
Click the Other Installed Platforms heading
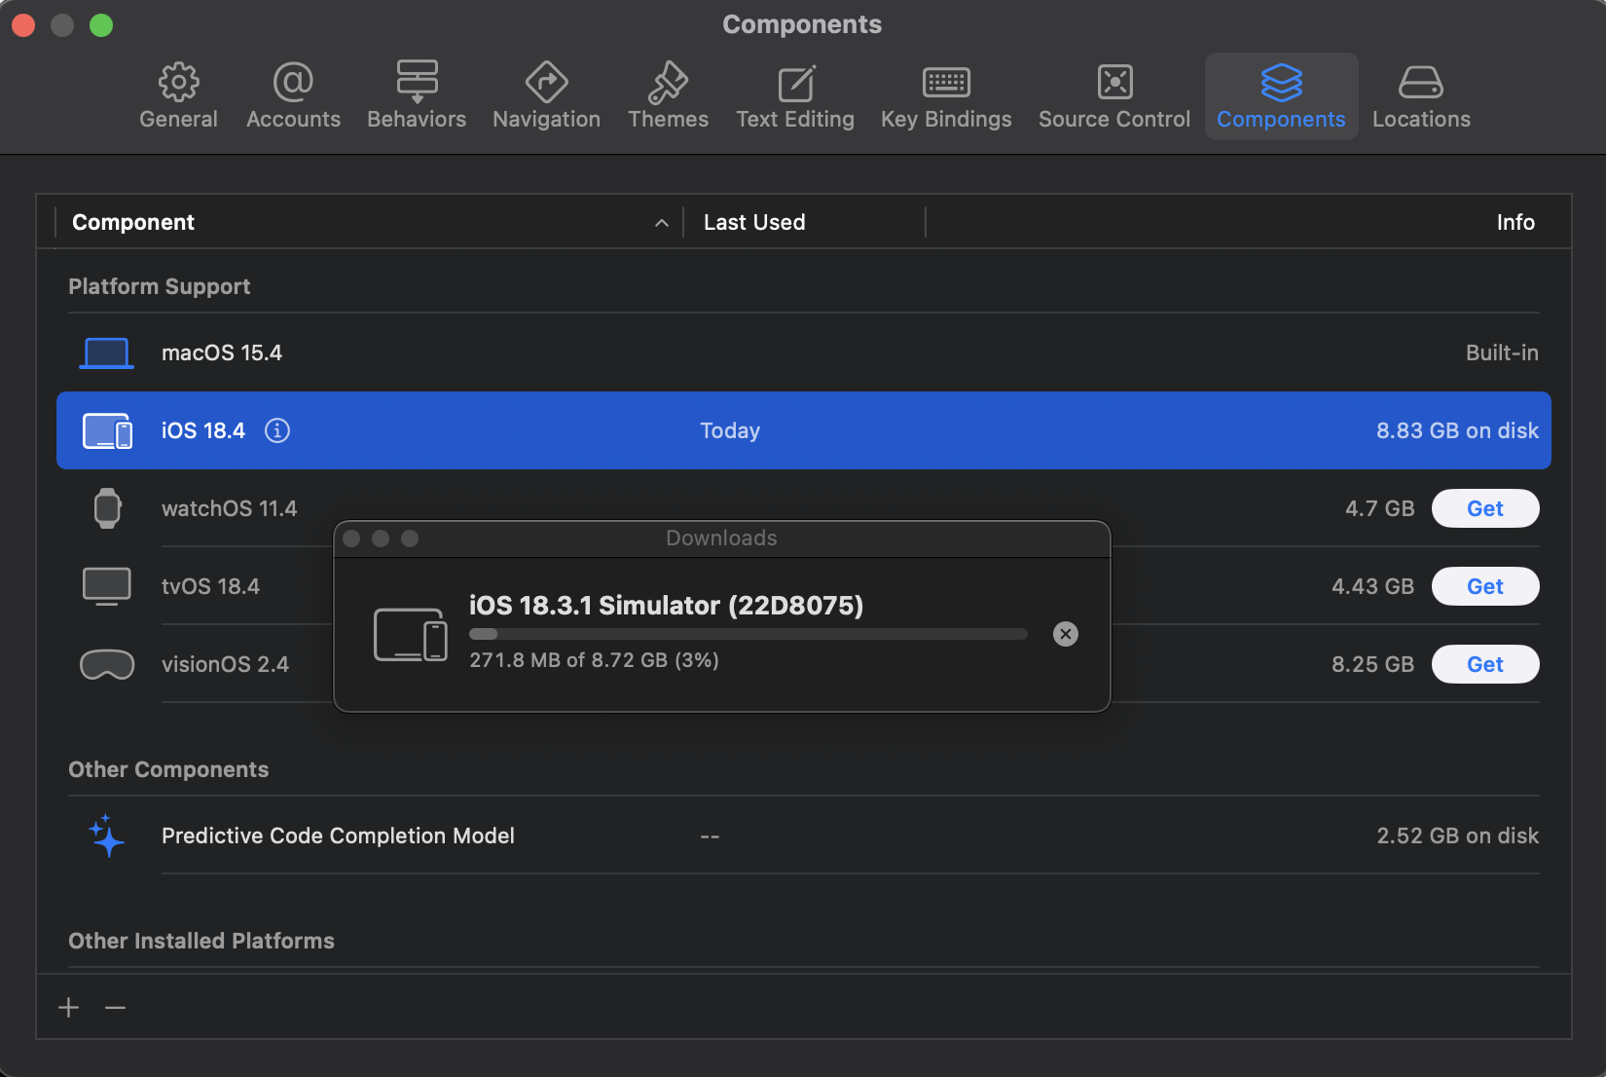(201, 941)
